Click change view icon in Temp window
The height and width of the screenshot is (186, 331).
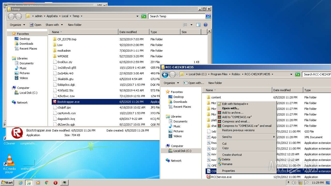(x=185, y=25)
